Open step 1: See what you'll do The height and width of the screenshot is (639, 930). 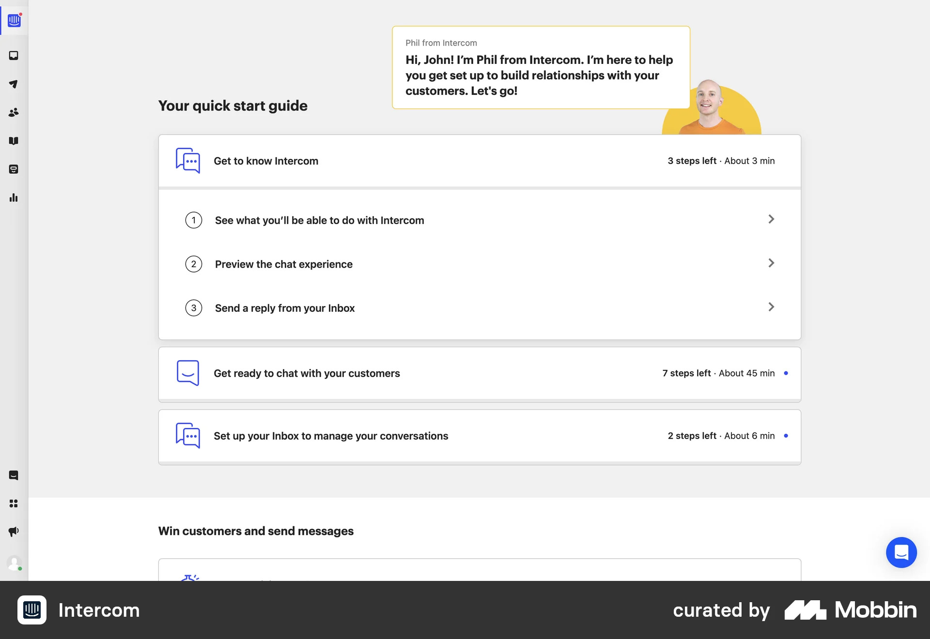point(319,220)
